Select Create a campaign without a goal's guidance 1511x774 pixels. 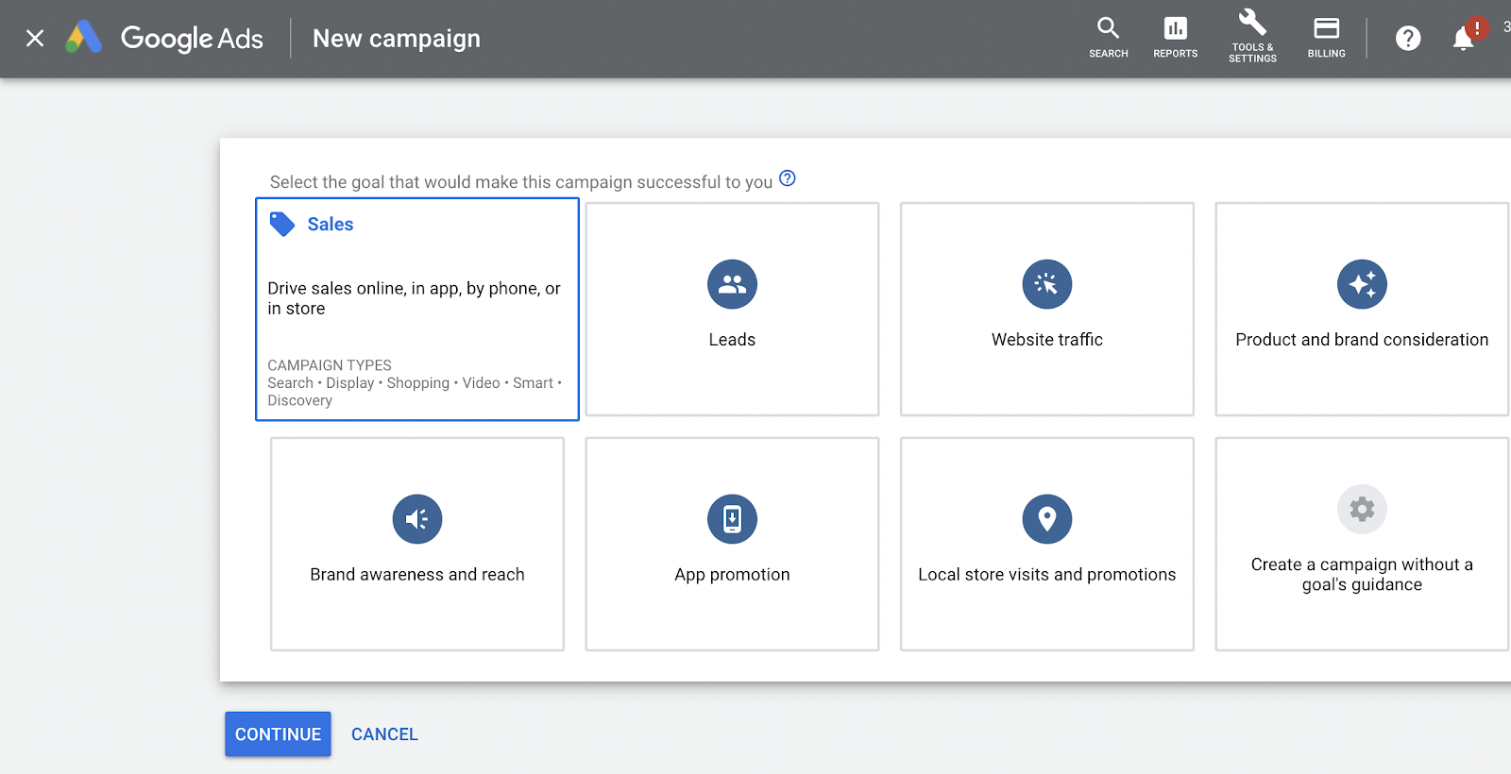[x=1362, y=575]
